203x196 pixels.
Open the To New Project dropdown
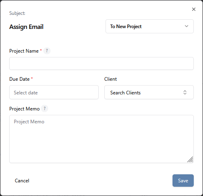point(150,26)
